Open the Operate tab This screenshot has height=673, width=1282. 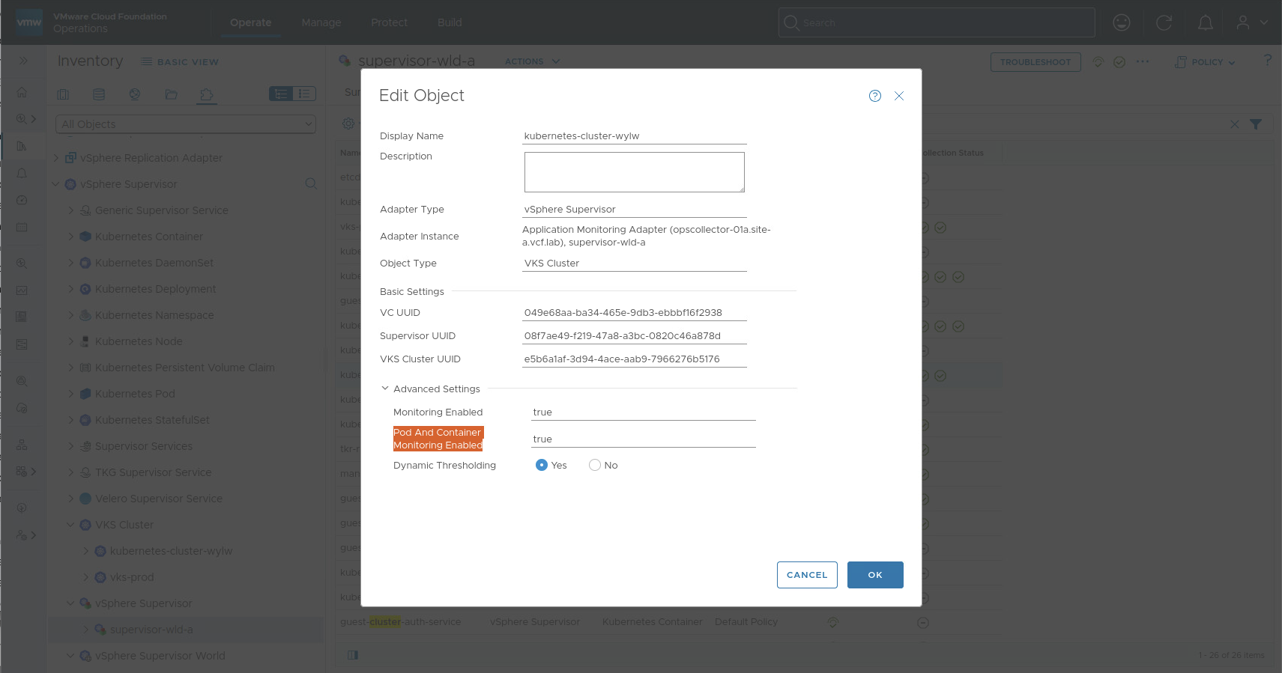click(x=250, y=22)
